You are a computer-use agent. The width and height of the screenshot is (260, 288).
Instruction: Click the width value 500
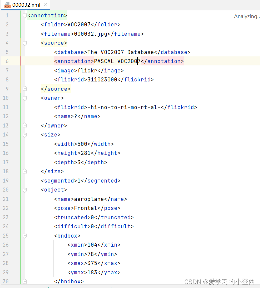coord(82,144)
